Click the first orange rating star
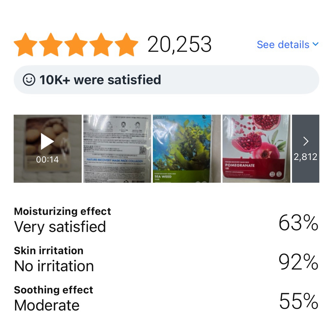The width and height of the screenshot is (333, 333). tap(25, 45)
